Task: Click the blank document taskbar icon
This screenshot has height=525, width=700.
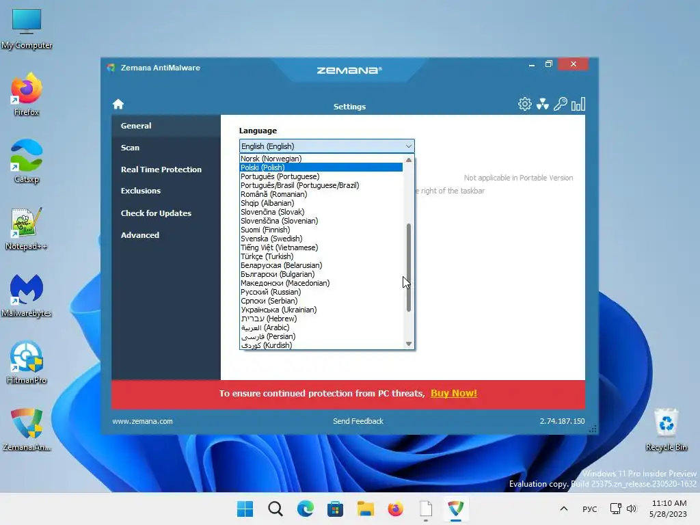Action: (426, 509)
